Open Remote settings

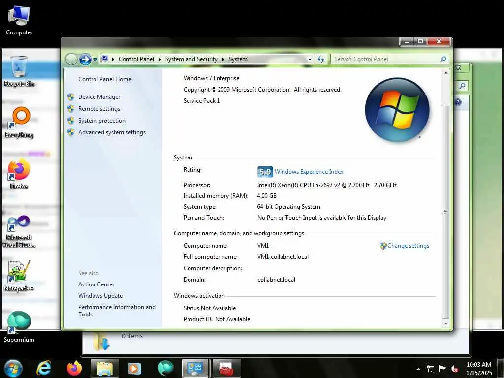99,109
